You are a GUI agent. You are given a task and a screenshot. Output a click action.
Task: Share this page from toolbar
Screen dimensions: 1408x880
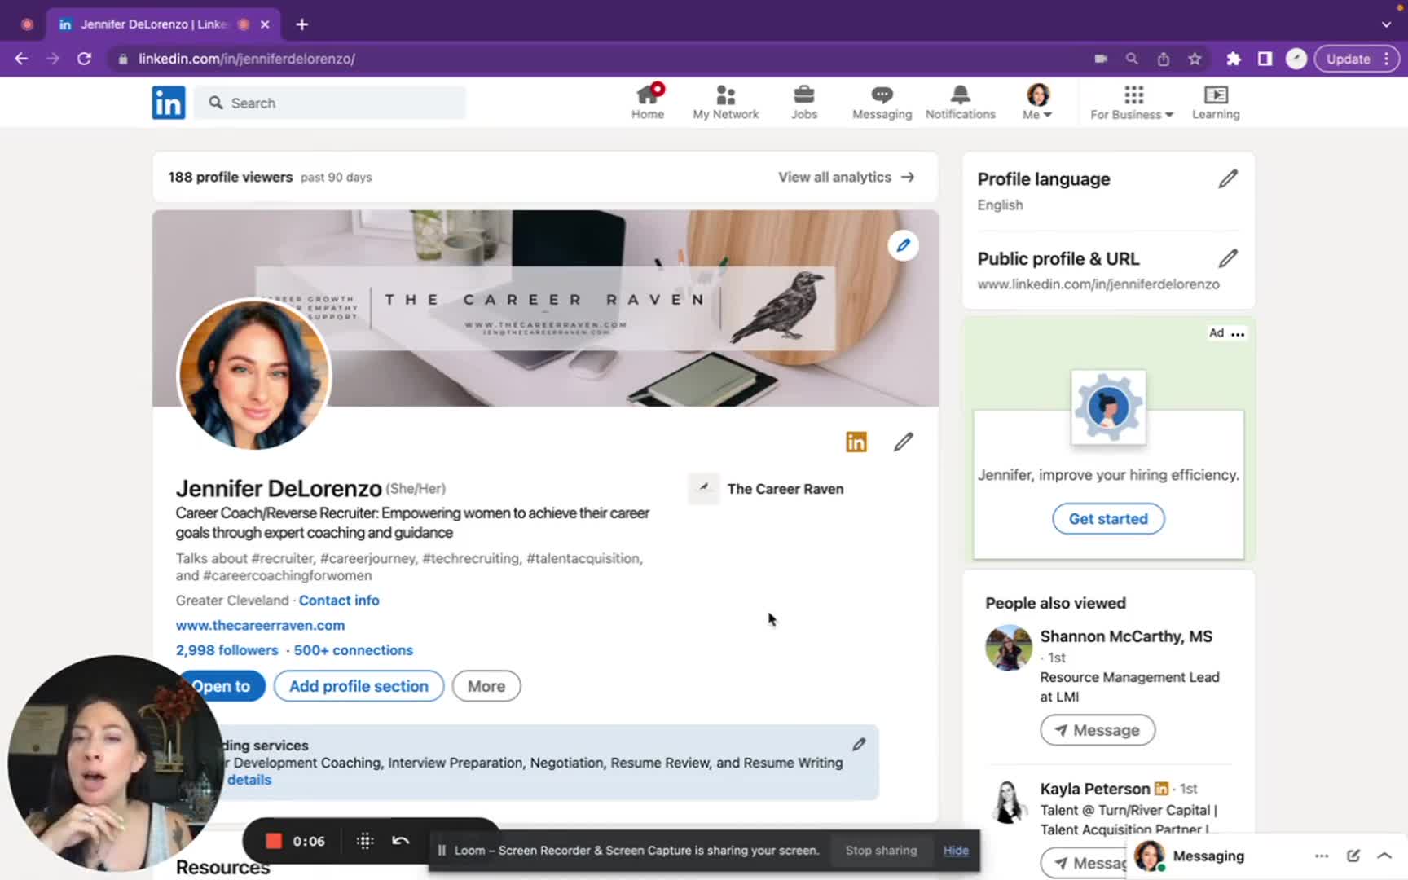(x=1164, y=59)
